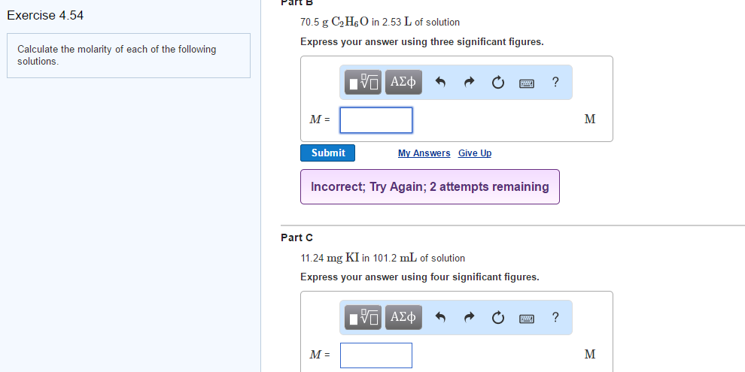Viewport: 745px width, 372px height.
Task: Click the Part B redo arrow
Action: tap(469, 83)
